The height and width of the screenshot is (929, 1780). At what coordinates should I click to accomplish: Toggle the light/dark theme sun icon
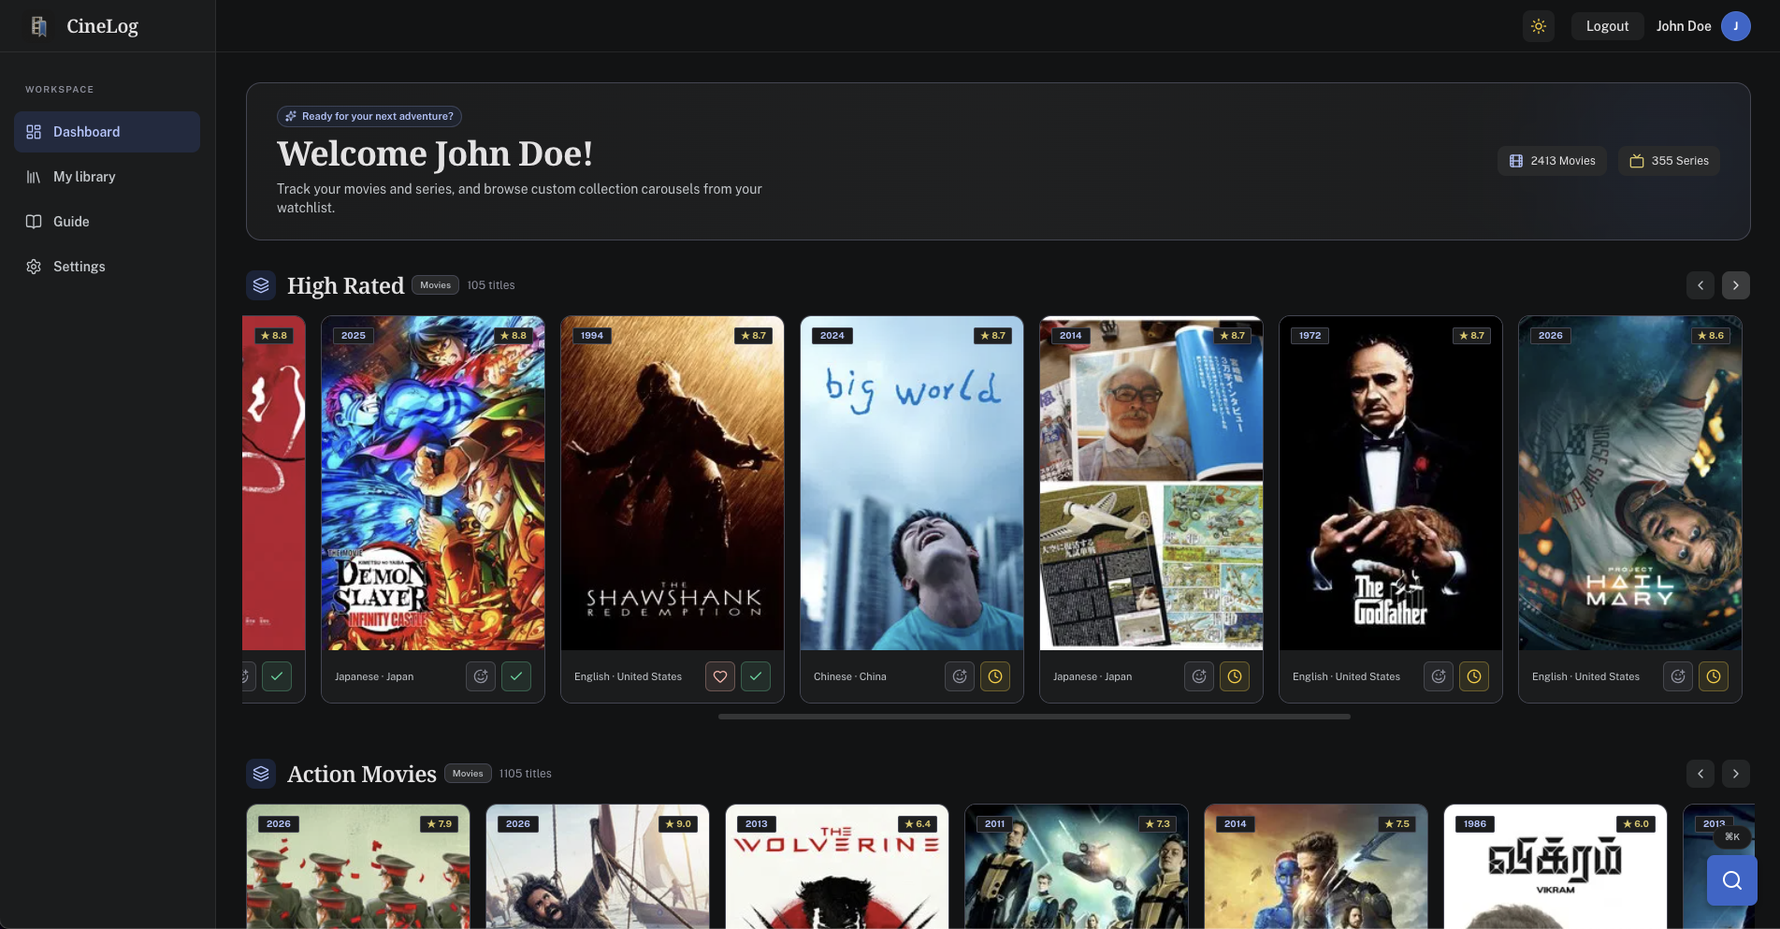click(1539, 26)
